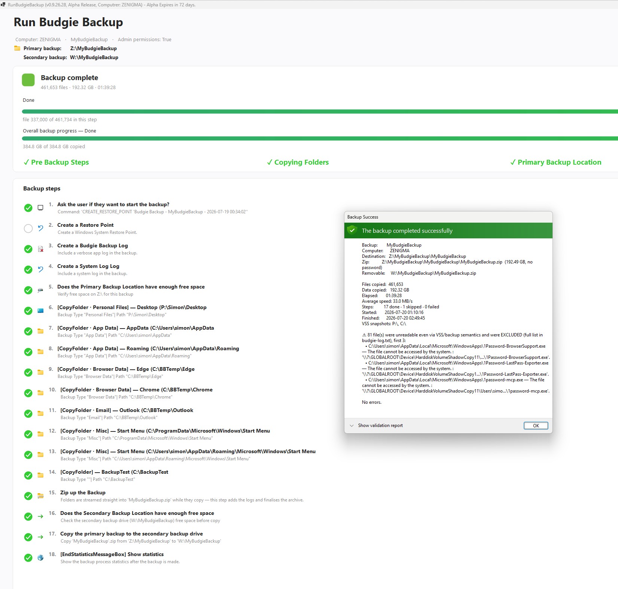This screenshot has height=589, width=618.
Task: Click the primary backup folder icon
Action: point(17,48)
